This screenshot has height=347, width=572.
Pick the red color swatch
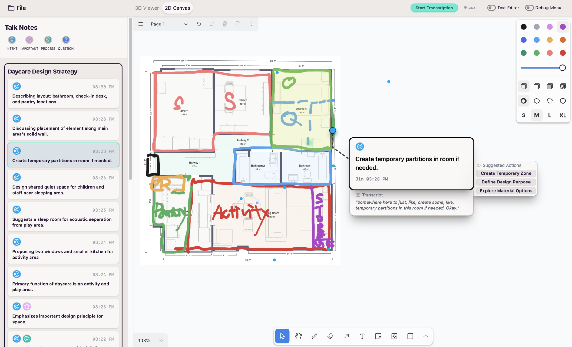point(563,53)
